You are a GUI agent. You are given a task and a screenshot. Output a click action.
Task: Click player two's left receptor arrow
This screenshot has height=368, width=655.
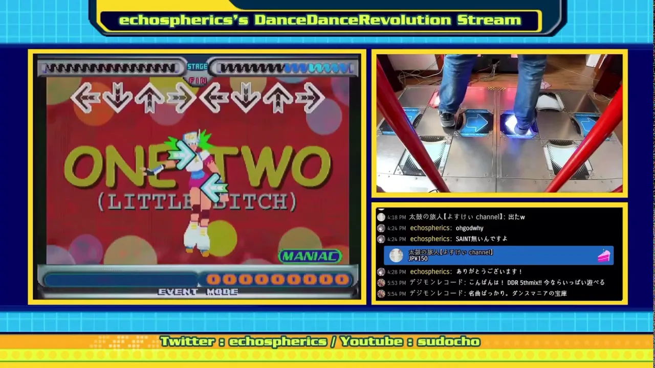click(213, 98)
